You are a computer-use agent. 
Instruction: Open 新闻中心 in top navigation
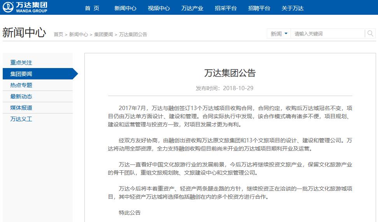point(125,8)
